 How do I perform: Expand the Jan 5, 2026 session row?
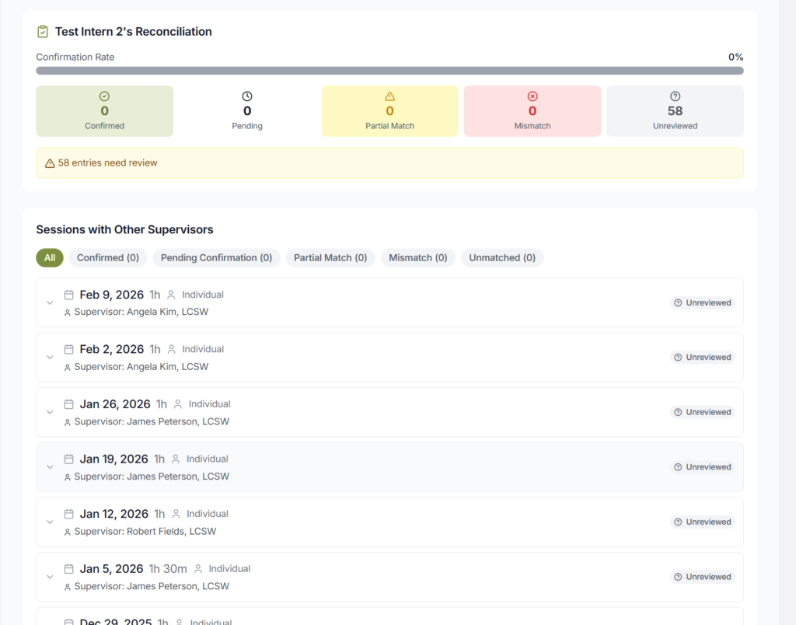[x=50, y=577]
